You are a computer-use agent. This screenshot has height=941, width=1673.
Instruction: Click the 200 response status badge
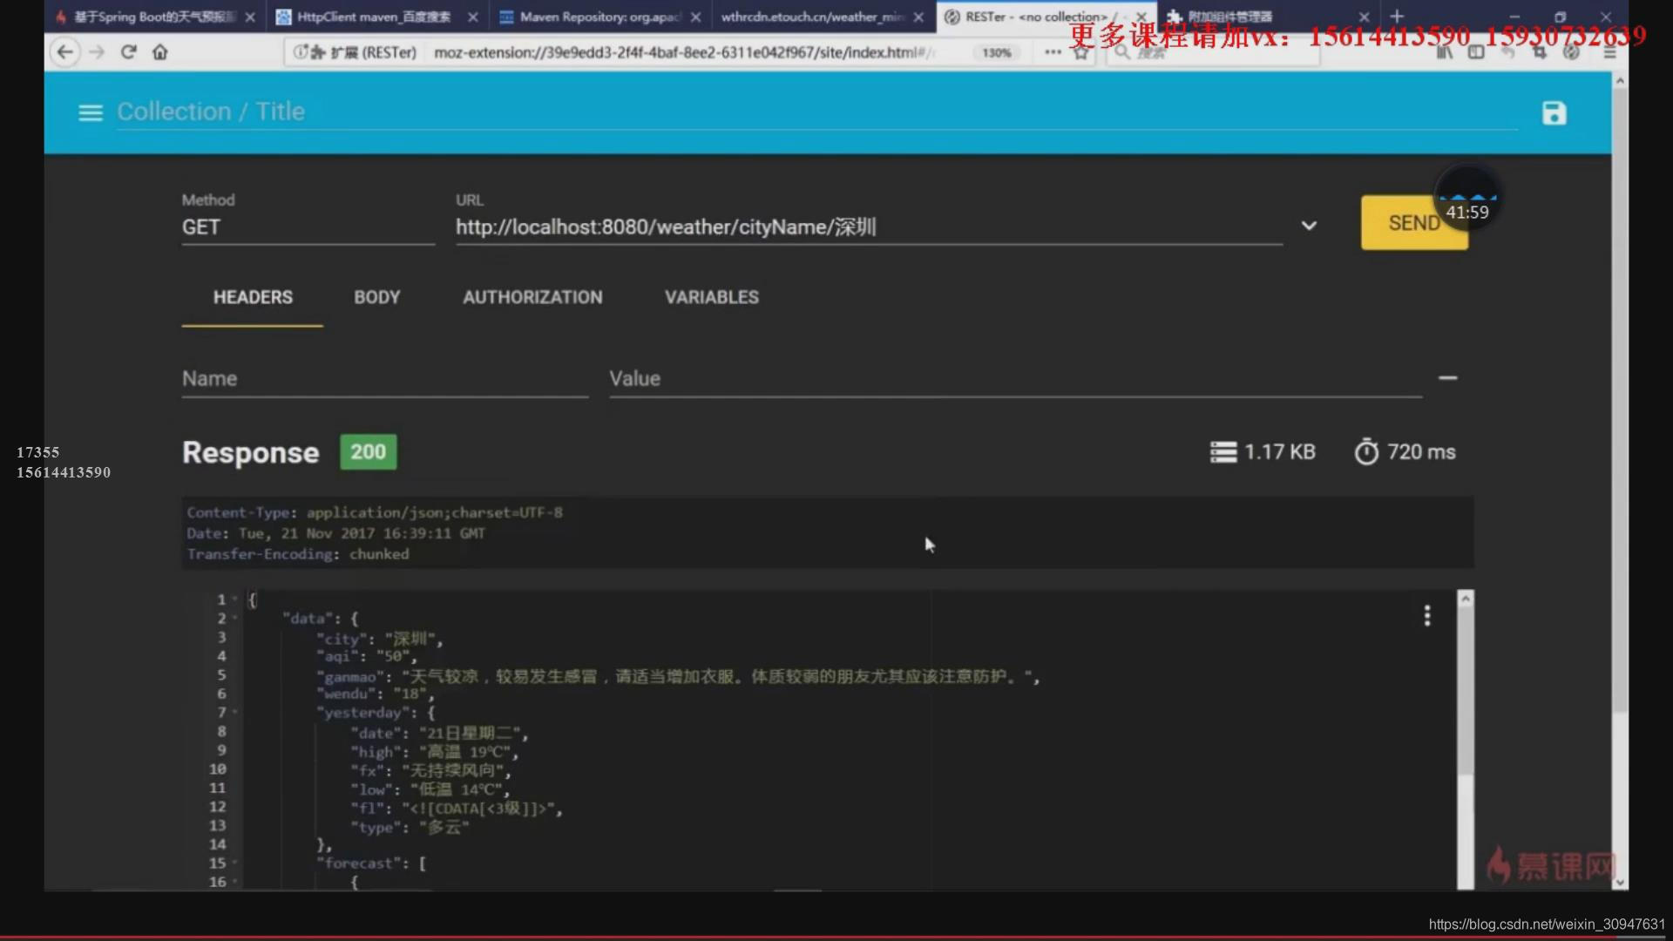(x=368, y=452)
